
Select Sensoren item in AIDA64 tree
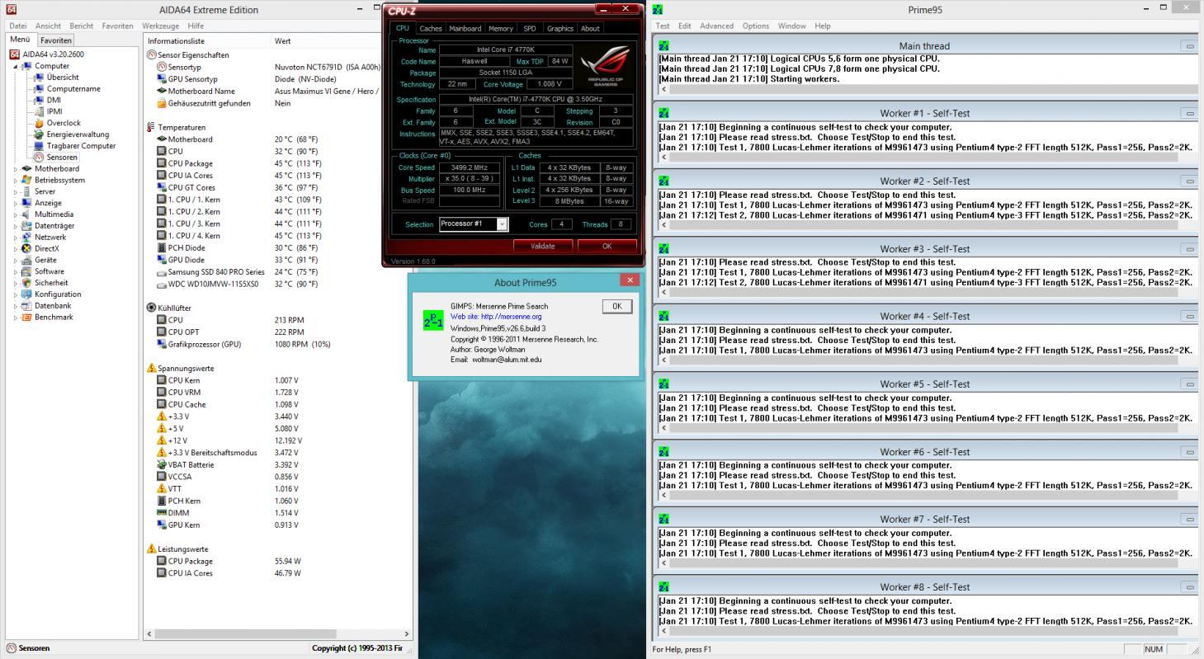tap(62, 157)
